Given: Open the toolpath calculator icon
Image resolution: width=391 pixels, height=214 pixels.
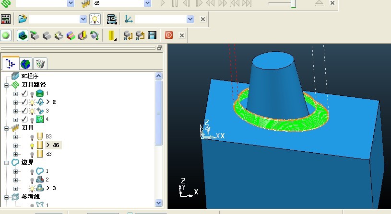Looking at the screenshot, I should (5, 19).
